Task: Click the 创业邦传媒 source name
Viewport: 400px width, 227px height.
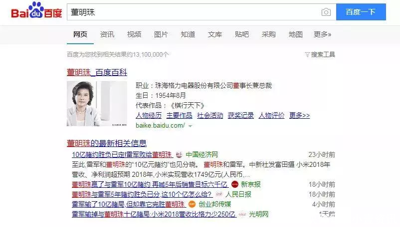Action: tap(215, 204)
